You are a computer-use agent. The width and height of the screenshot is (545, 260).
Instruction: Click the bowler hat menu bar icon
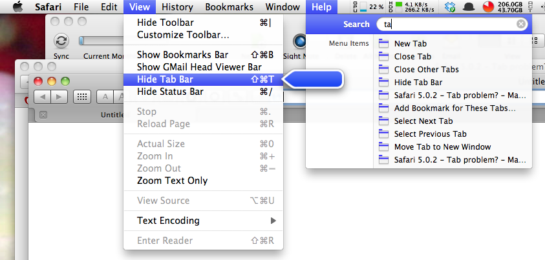469,6
